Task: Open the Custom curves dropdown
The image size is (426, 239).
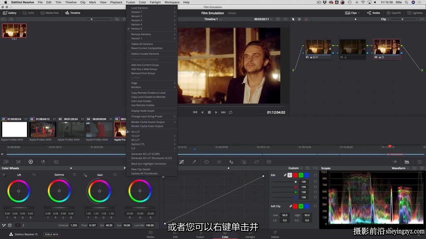Action: click(x=295, y=168)
